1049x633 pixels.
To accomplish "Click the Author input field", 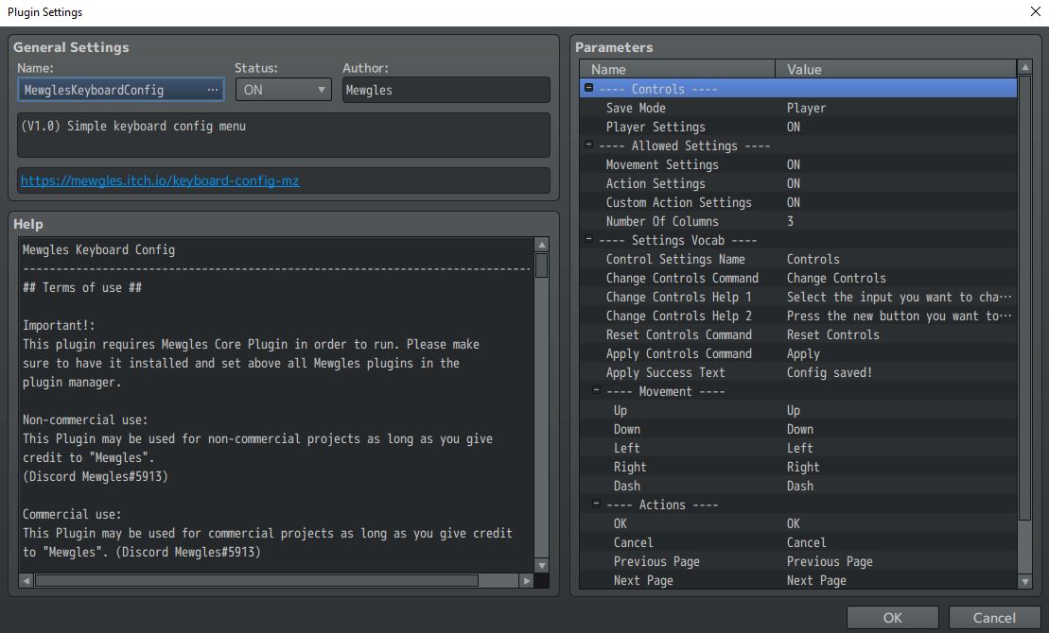I will pyautogui.click(x=446, y=90).
